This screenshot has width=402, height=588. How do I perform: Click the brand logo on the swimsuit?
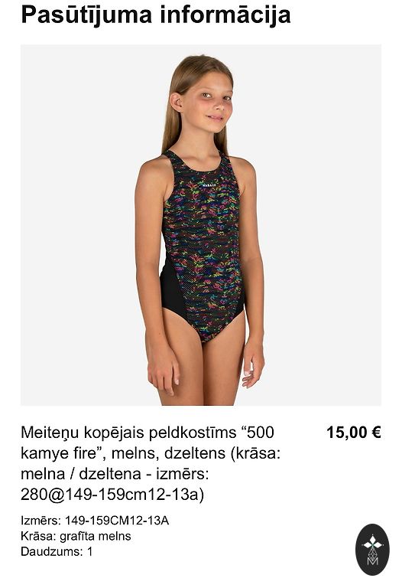pyautogui.click(x=209, y=185)
